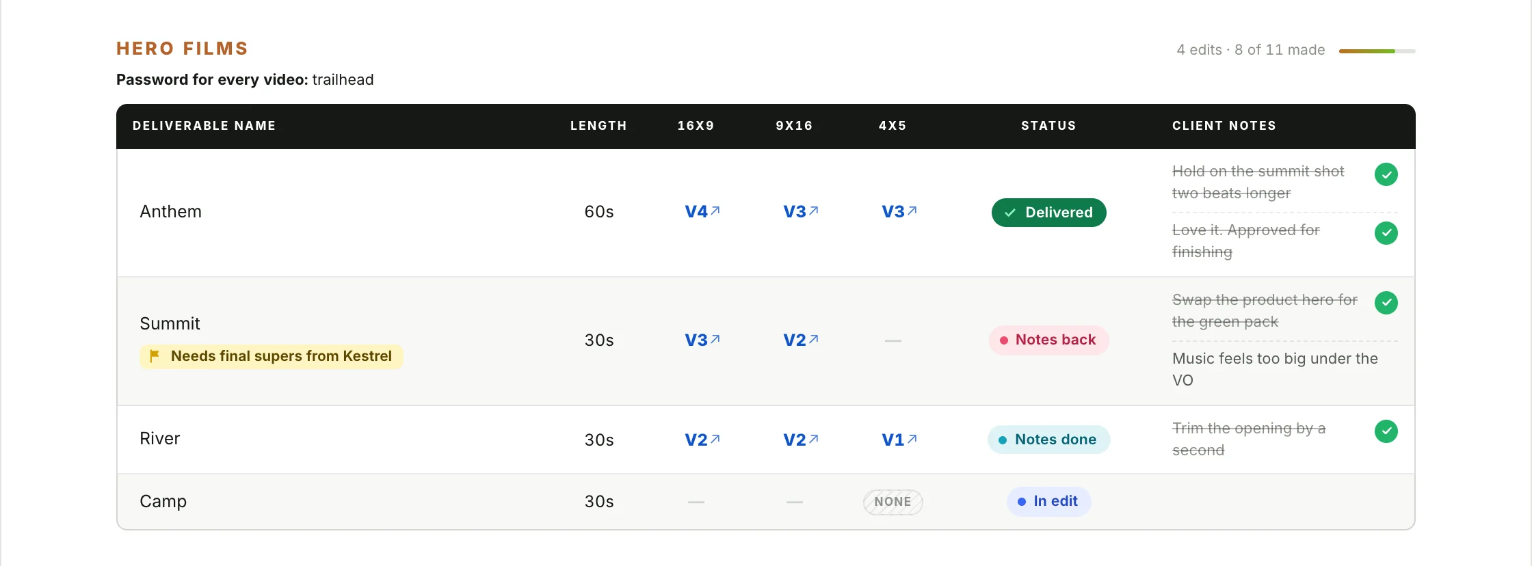Click the 'Music feels too big under the VO' note
The height and width of the screenshot is (566, 1532).
1276,370
